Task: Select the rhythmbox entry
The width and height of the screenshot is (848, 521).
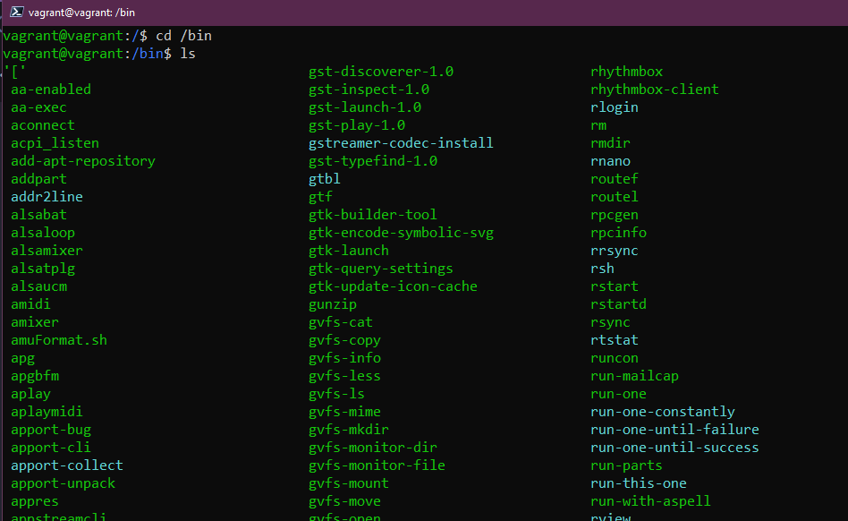Action: click(x=626, y=71)
